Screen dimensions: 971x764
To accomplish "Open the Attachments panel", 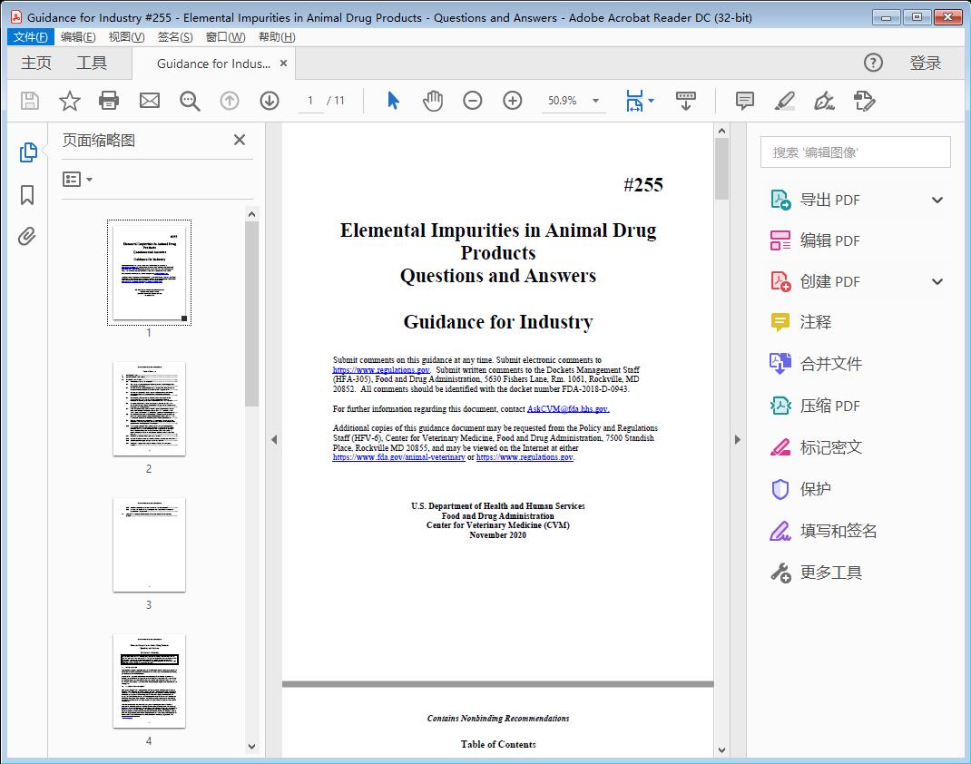I will (27, 236).
